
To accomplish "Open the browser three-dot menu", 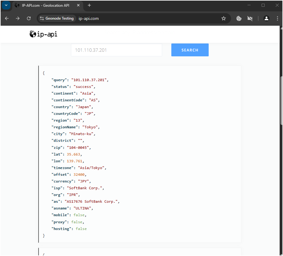I will pos(277,18).
